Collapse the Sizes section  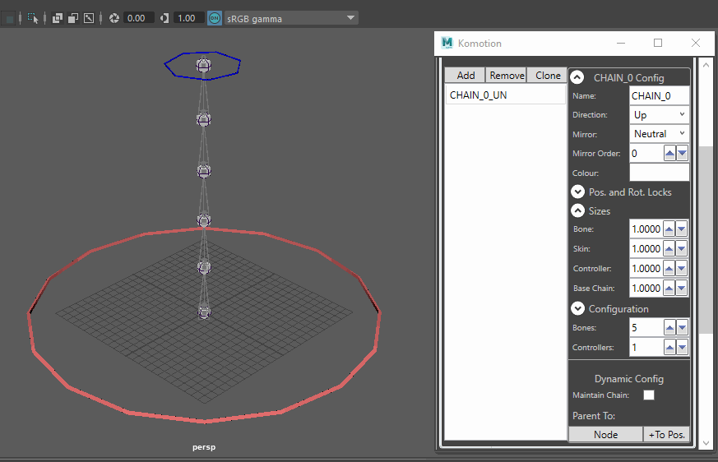(x=578, y=210)
